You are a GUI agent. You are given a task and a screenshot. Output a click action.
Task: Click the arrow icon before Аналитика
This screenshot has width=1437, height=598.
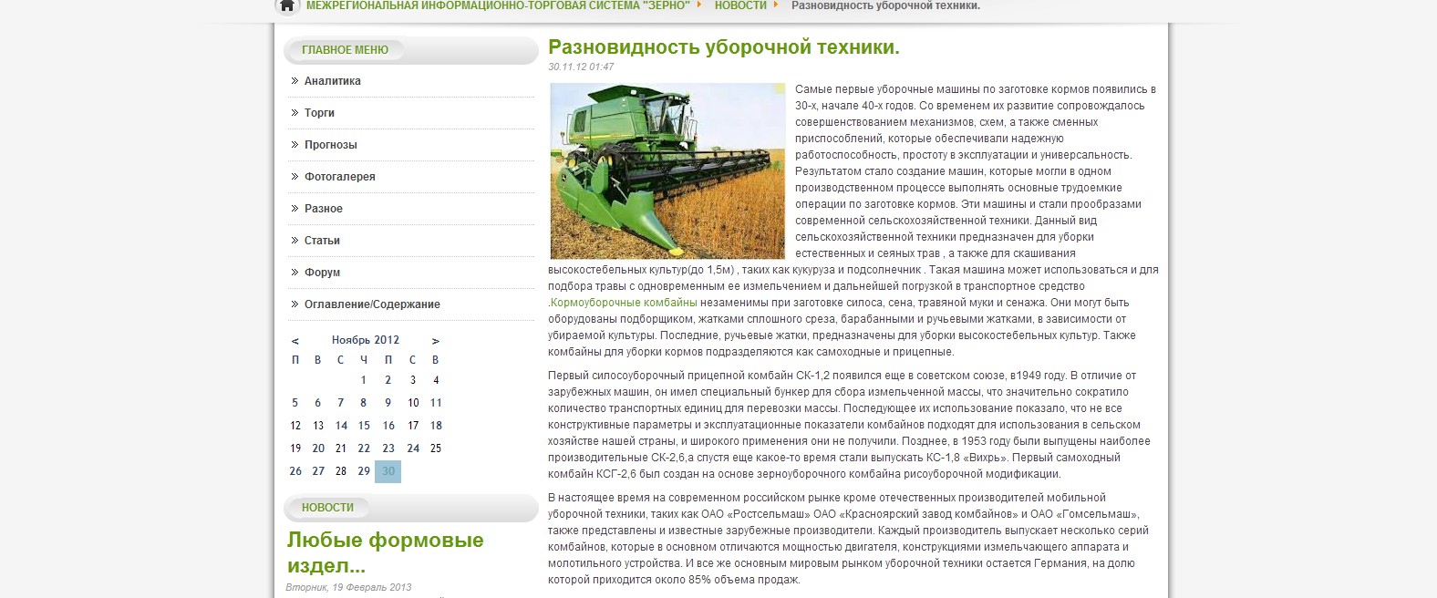tap(295, 81)
